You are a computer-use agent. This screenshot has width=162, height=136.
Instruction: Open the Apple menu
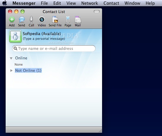click(x=5, y=3)
